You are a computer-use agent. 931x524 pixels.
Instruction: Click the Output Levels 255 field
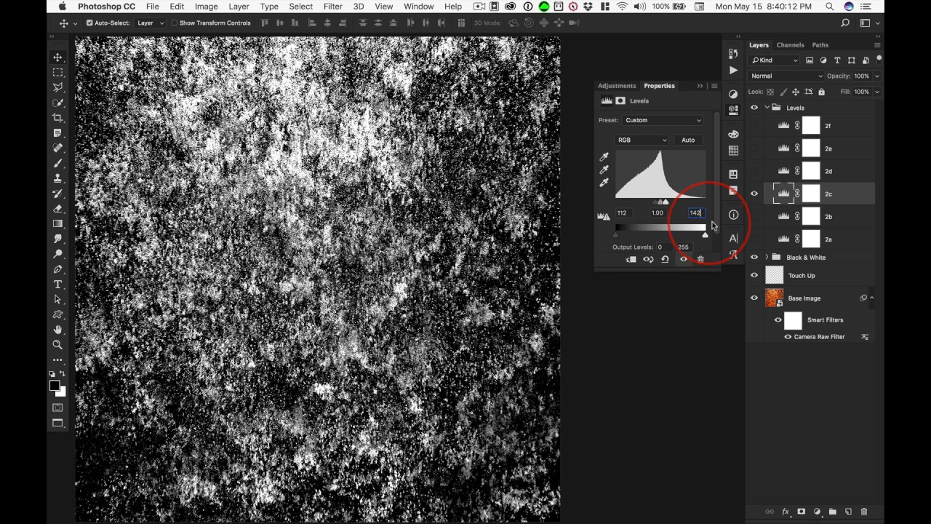tap(684, 247)
